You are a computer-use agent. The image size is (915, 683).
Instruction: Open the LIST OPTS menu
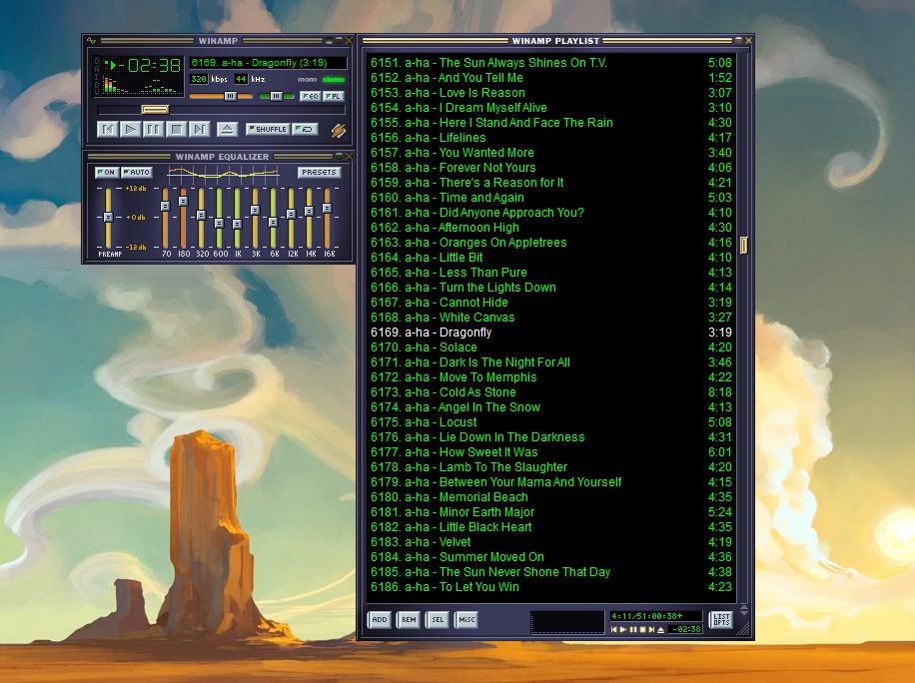[x=721, y=619]
